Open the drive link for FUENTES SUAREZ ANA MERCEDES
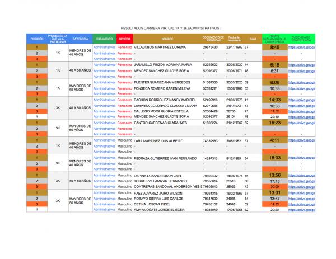 302,82
